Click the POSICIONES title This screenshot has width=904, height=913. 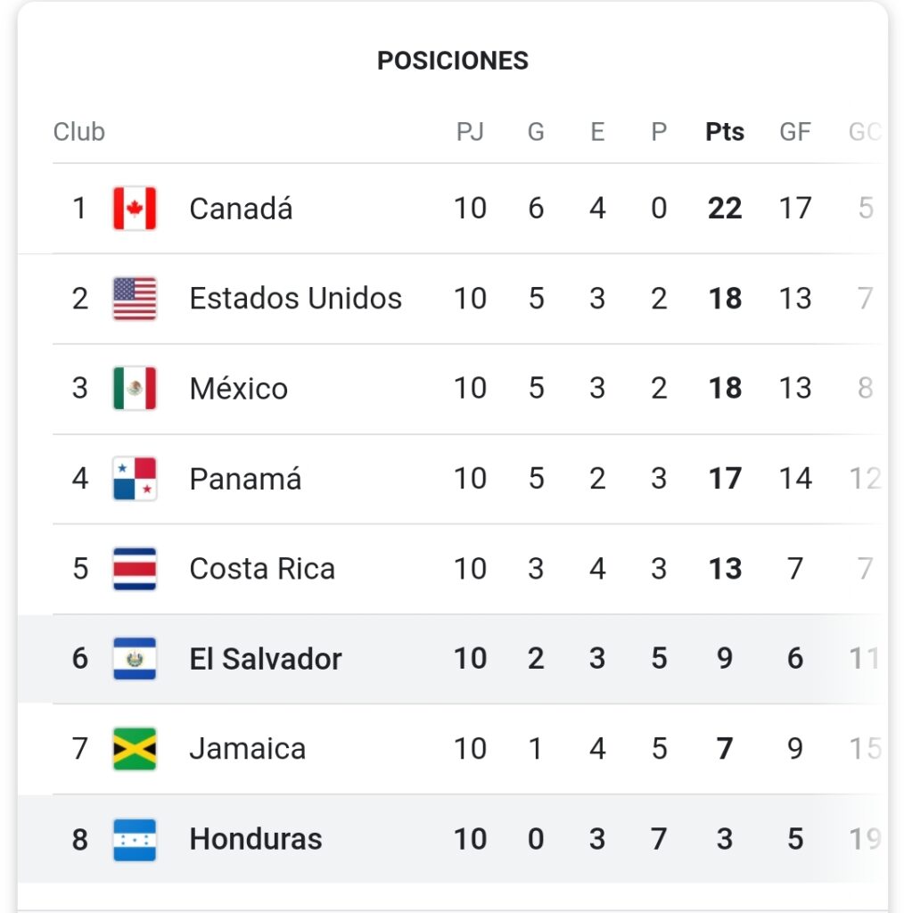453,61
